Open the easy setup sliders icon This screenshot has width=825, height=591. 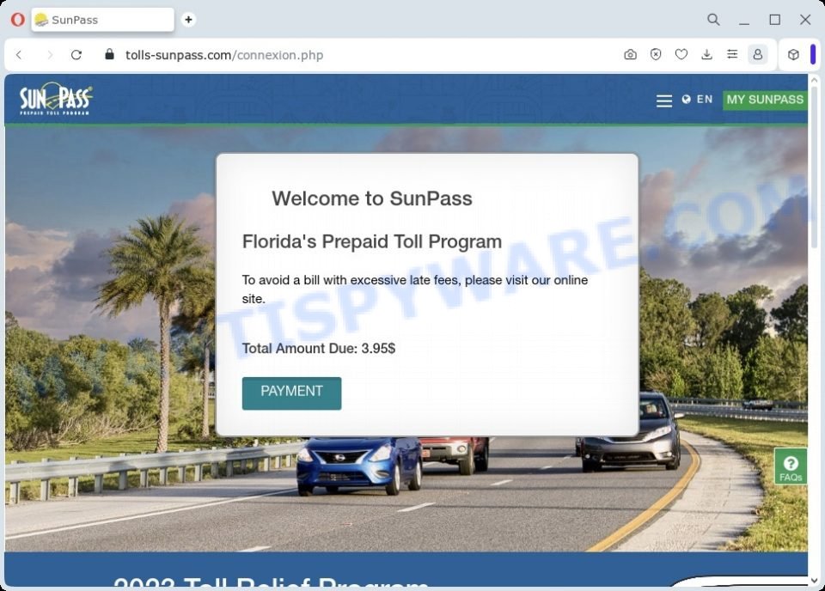click(x=732, y=55)
